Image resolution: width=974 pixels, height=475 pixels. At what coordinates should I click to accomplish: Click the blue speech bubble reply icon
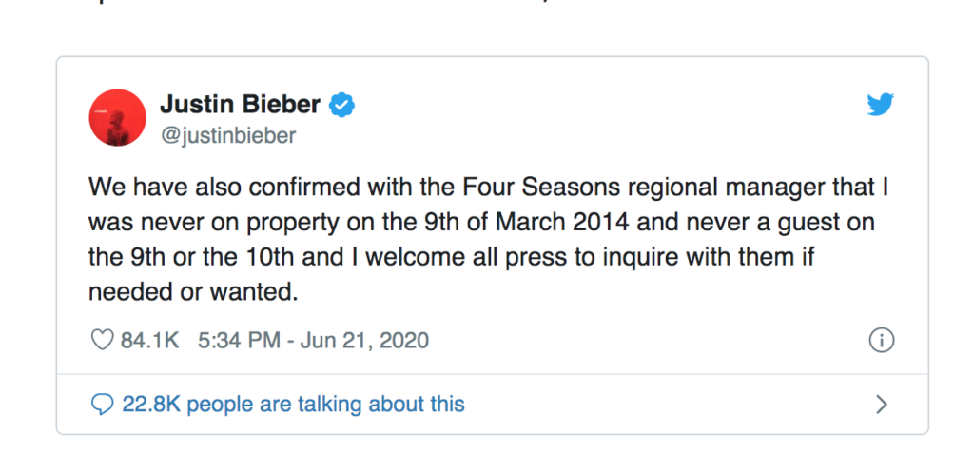tap(102, 405)
